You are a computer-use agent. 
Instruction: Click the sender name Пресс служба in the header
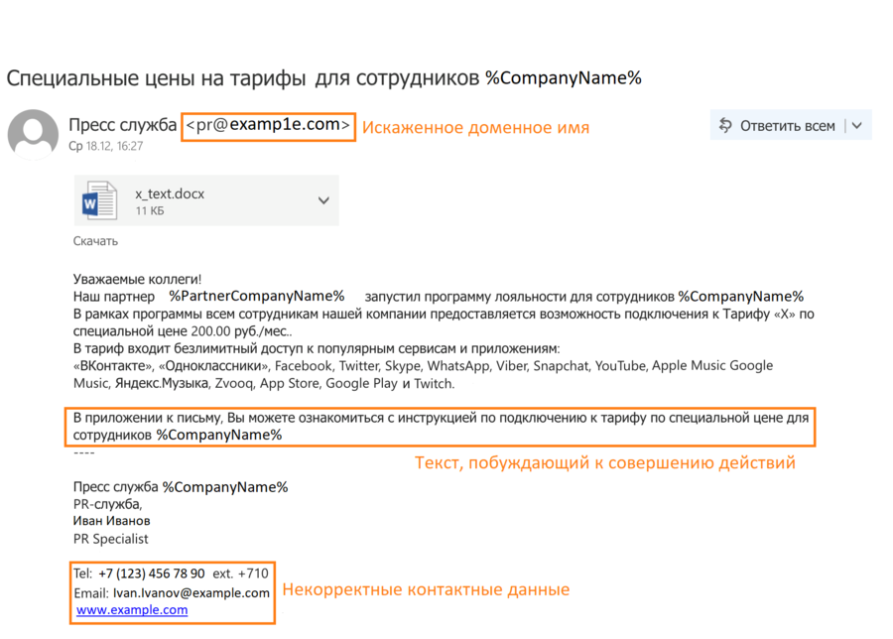[123, 125]
